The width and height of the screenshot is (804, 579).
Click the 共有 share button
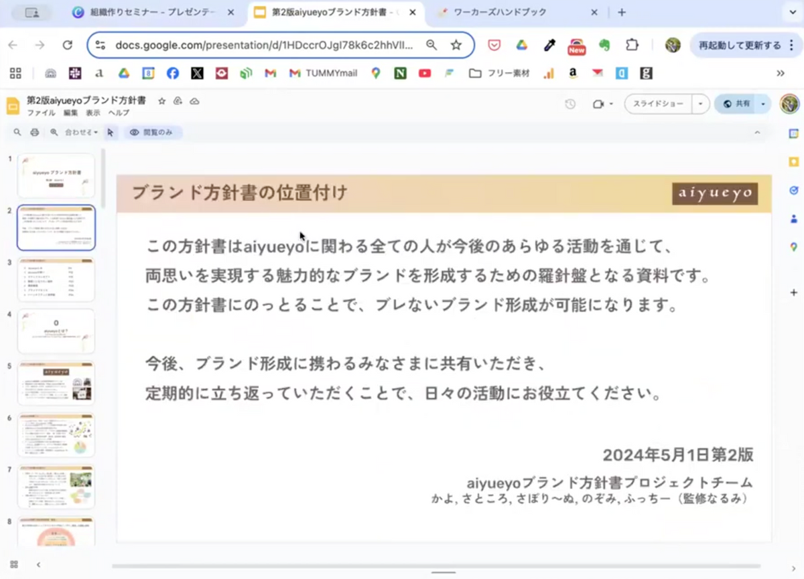click(x=736, y=104)
